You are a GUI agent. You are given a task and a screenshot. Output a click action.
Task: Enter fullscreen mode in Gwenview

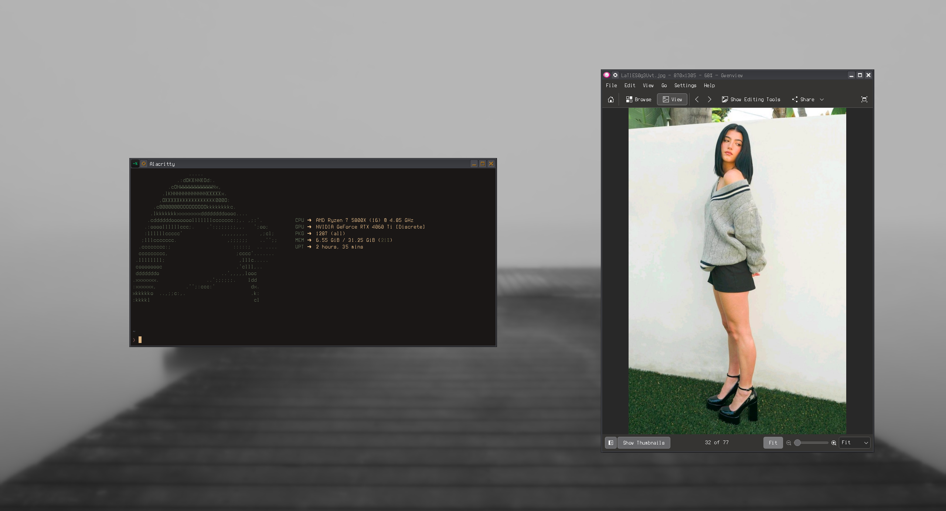coord(864,99)
